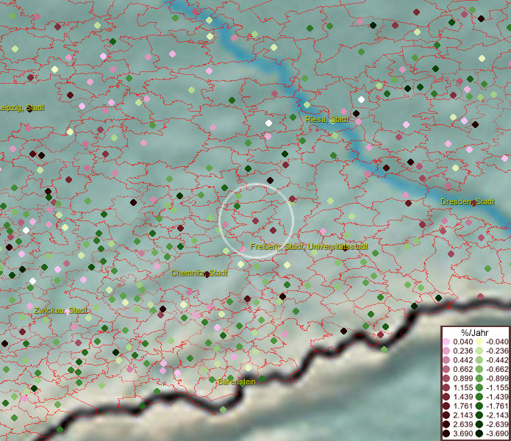Pick the -3.690 darkest green legend swatch
The width and height of the screenshot is (511, 441).
point(479,434)
